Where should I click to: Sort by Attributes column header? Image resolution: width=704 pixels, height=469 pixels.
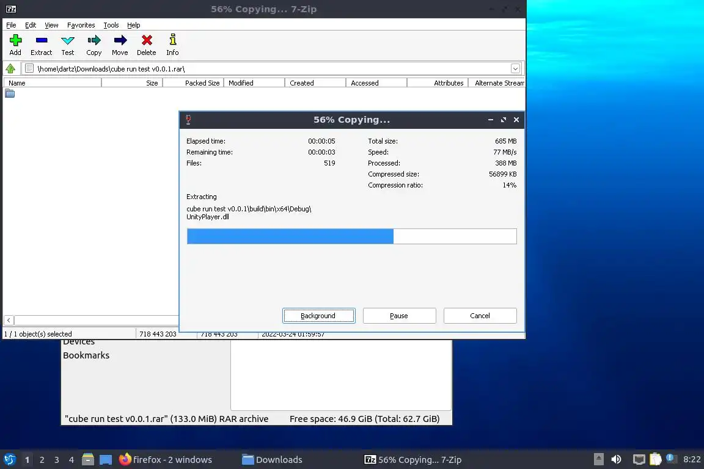(438, 83)
